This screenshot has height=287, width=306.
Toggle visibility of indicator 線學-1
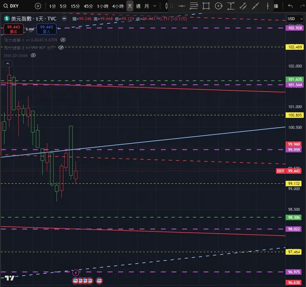click(x=63, y=40)
